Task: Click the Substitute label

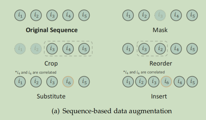Action: tap(51, 96)
